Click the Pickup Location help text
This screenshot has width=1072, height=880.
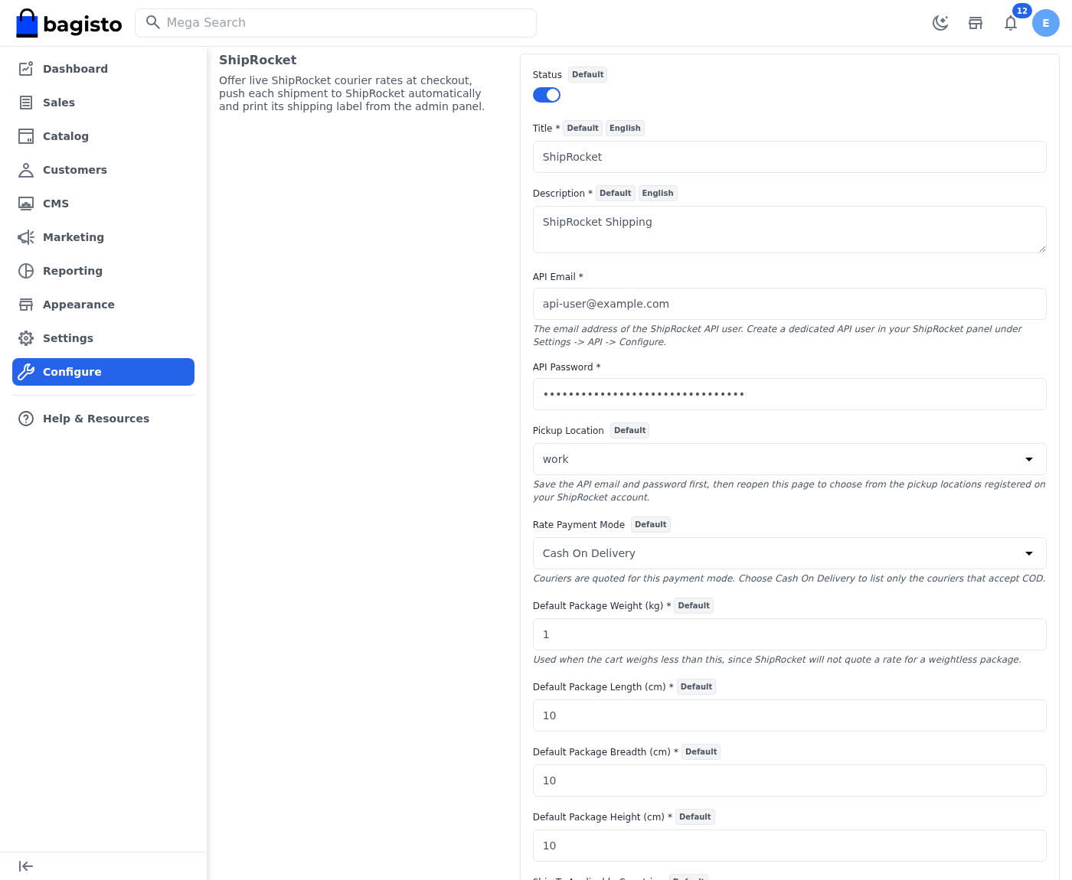(x=789, y=491)
